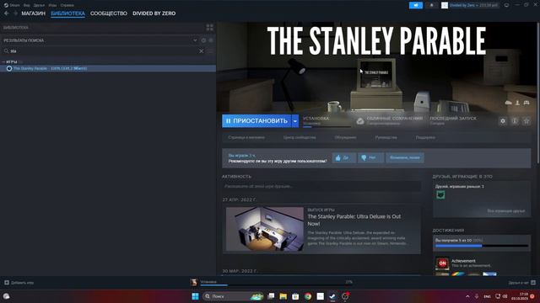Viewport: 540px width, 303px height.
Task: Clear the search text with X
Action: [x=201, y=50]
